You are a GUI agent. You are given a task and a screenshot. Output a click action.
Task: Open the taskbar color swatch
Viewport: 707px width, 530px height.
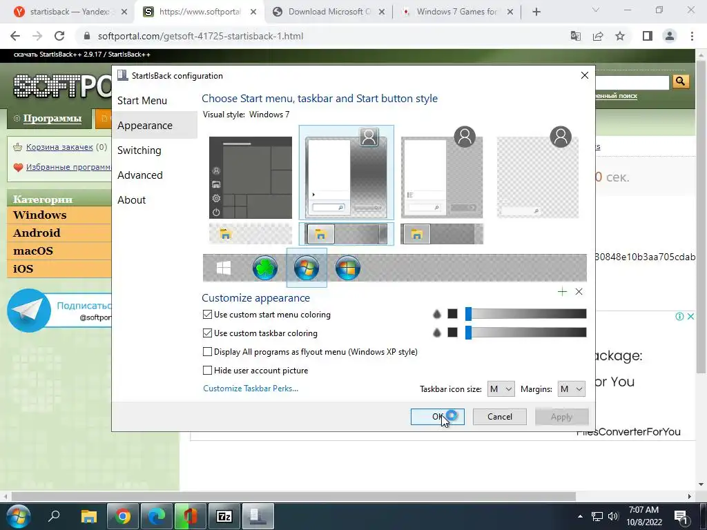click(453, 333)
